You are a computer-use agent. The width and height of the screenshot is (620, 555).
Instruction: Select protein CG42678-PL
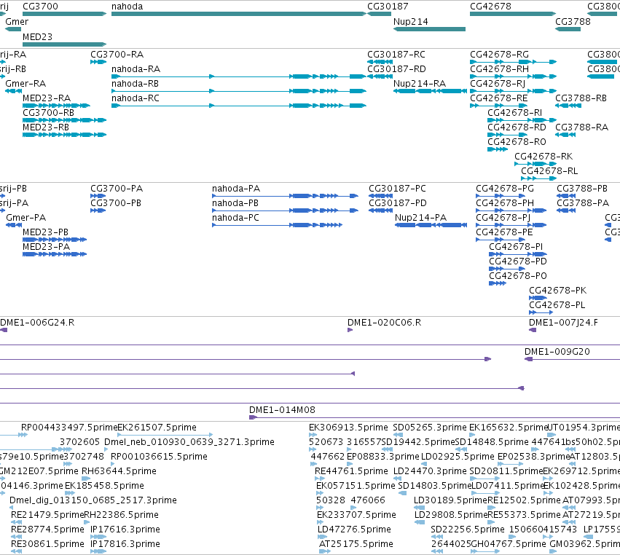[x=541, y=312]
